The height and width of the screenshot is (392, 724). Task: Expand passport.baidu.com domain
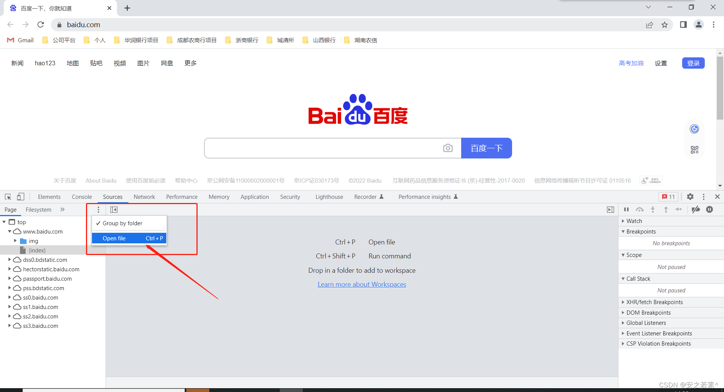tap(10, 279)
